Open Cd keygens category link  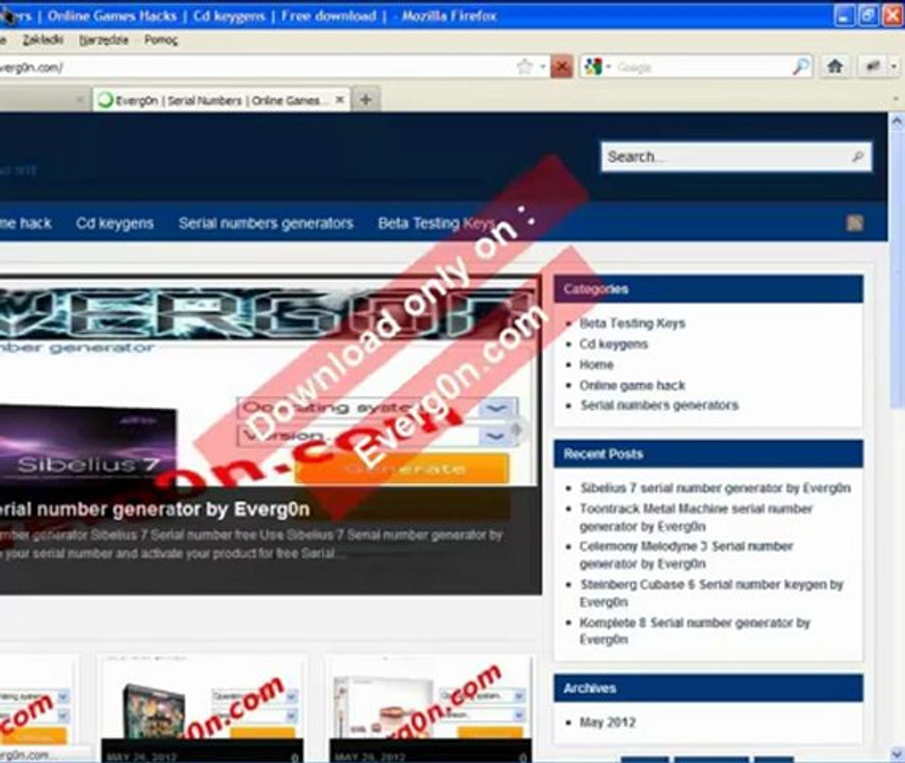click(613, 344)
